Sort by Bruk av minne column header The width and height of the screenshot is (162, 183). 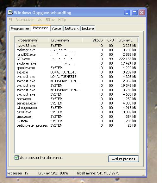click(x=127, y=40)
